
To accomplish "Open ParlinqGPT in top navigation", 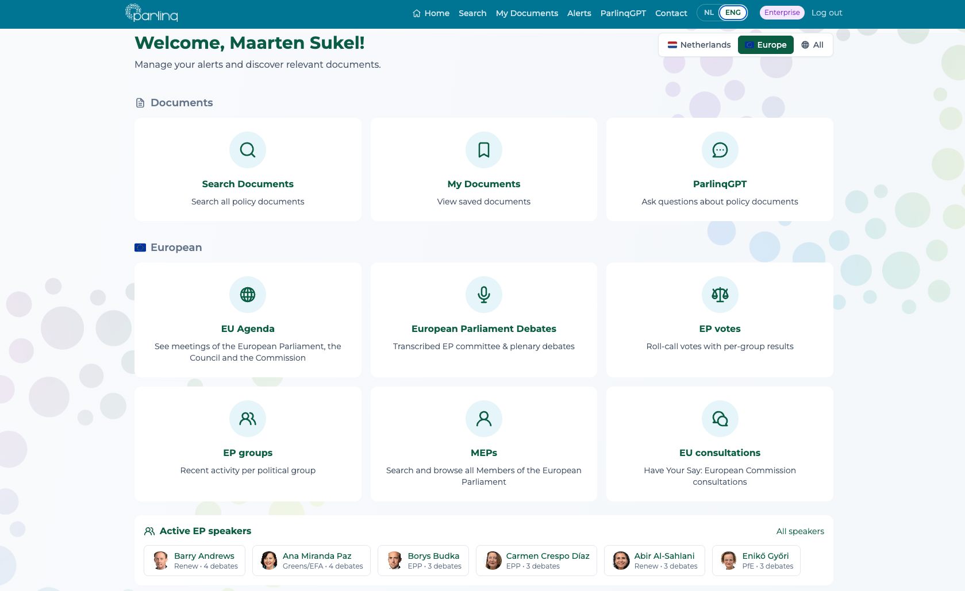I will click(623, 13).
